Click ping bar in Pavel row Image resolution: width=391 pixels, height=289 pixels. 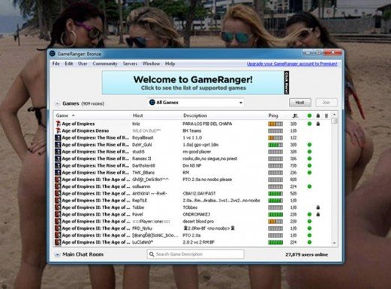pos(275,214)
